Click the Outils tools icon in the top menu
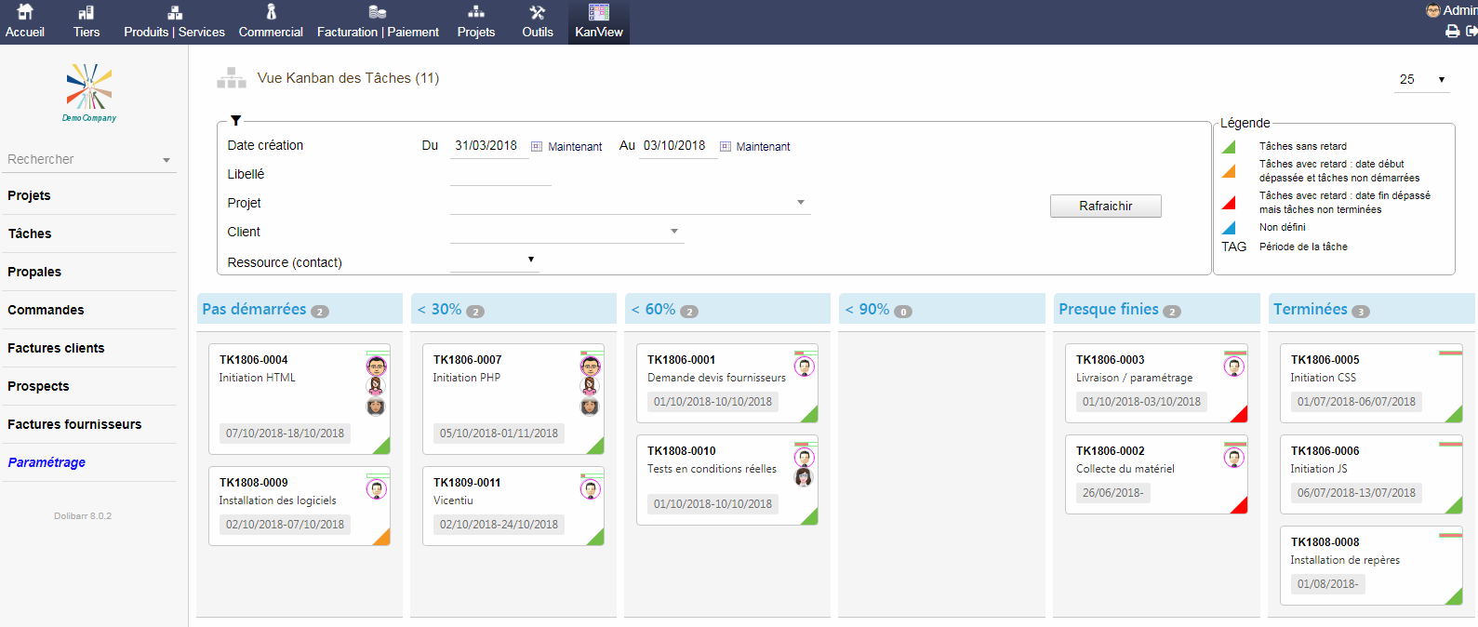Viewport: 1478px width, 627px height. tap(537, 13)
